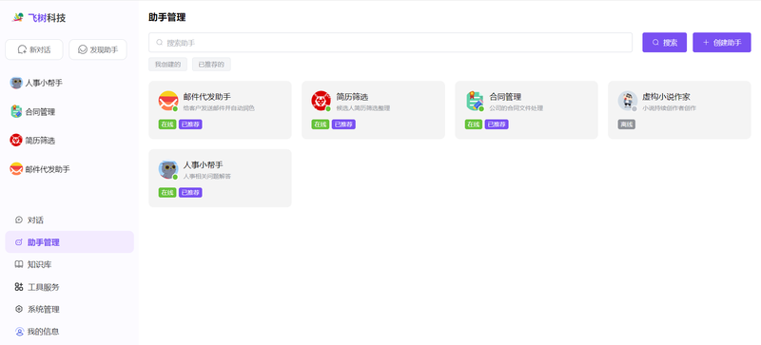Click the 人事小帮手 card cat avatar

coord(168,169)
